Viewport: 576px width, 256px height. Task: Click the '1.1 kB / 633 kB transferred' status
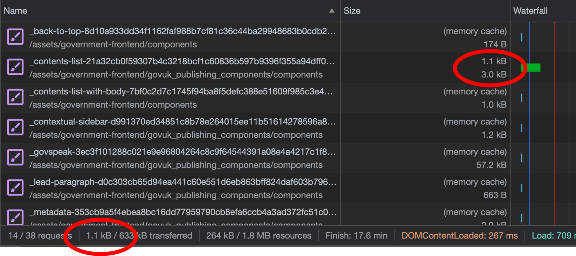139,235
